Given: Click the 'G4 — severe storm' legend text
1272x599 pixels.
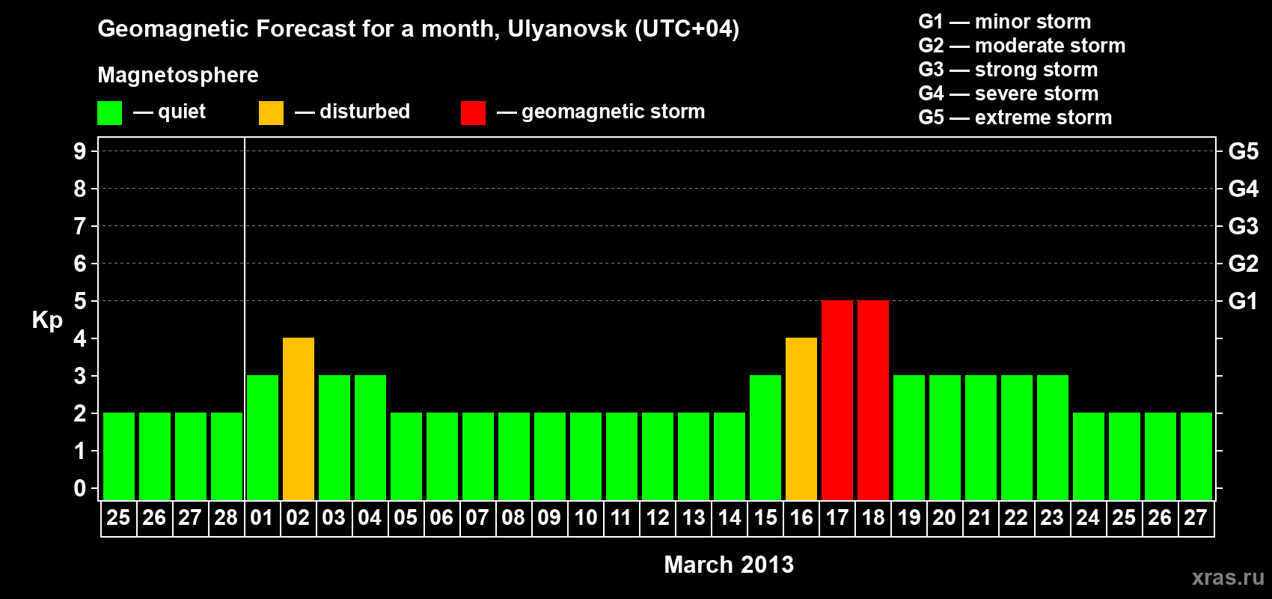Looking at the screenshot, I should 1009,94.
